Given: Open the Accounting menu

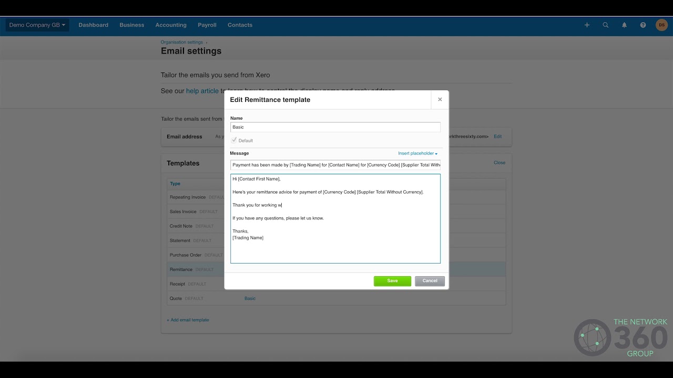Looking at the screenshot, I should (171, 25).
